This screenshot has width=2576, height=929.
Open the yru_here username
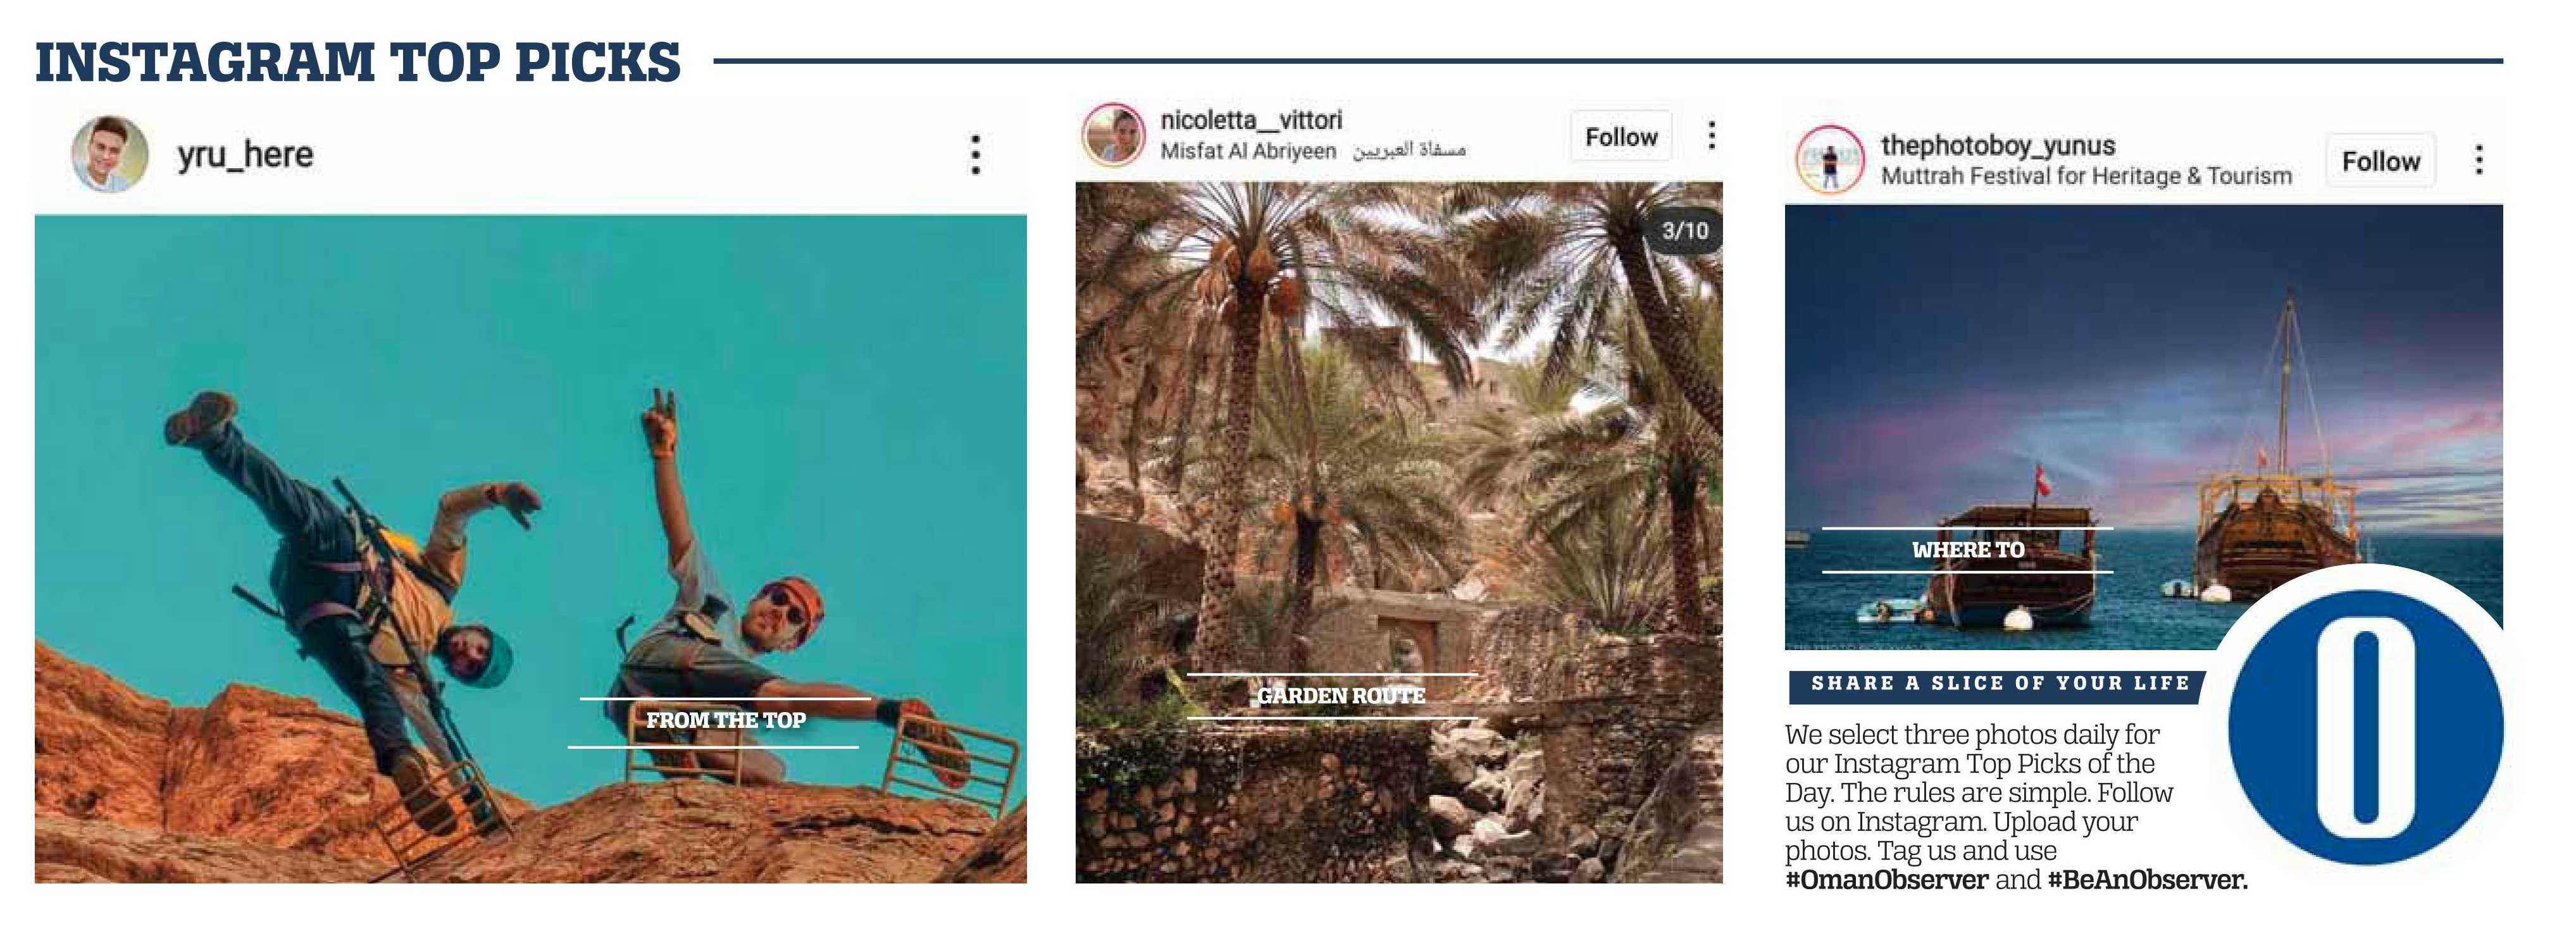point(245,155)
